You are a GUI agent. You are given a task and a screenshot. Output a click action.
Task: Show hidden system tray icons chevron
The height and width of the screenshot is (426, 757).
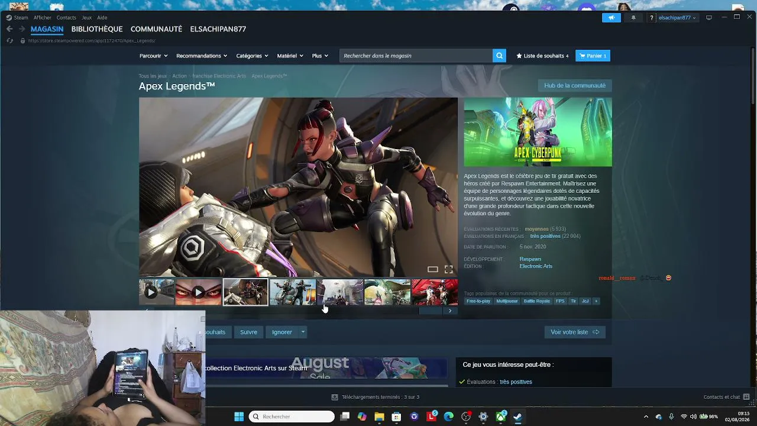pyautogui.click(x=646, y=417)
